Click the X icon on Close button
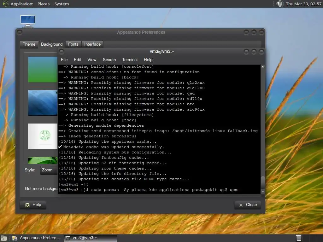The height and width of the screenshot is (242, 323). pos(241,205)
